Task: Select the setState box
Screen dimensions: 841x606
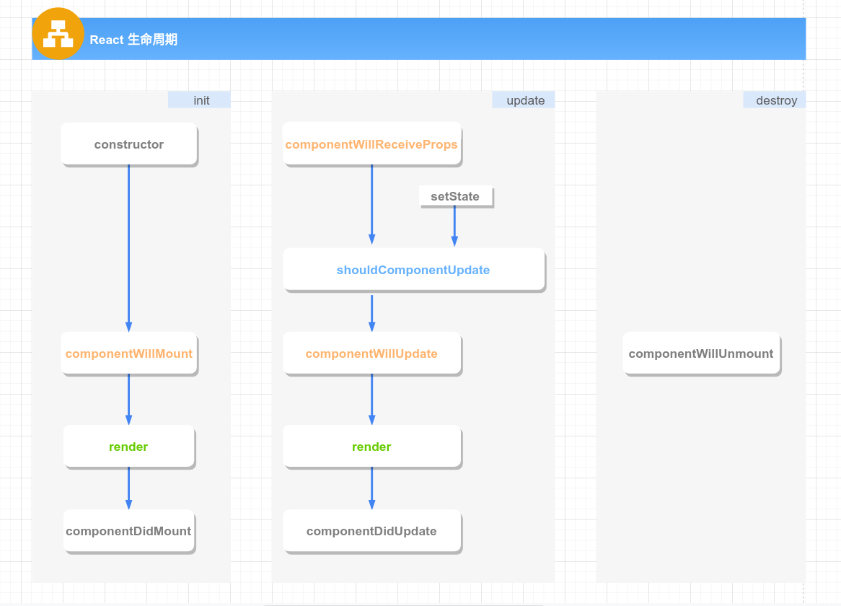Action: click(455, 196)
